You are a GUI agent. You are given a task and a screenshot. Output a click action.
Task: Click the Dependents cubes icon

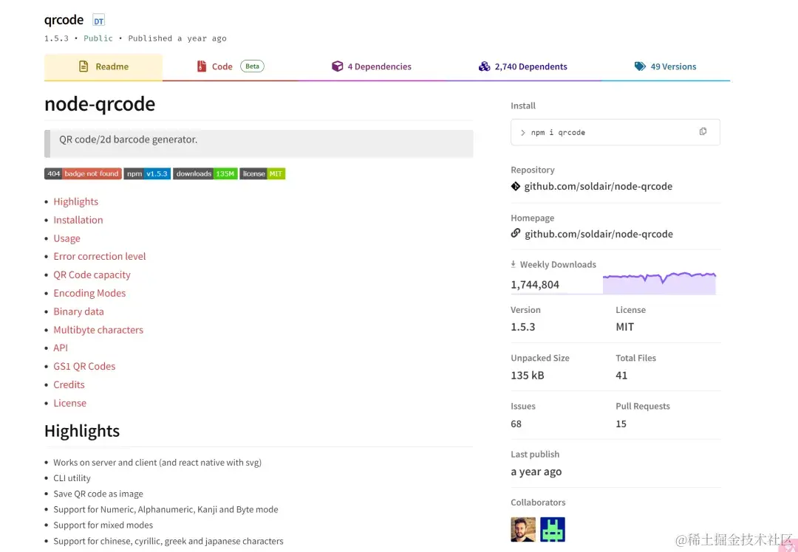[484, 66]
